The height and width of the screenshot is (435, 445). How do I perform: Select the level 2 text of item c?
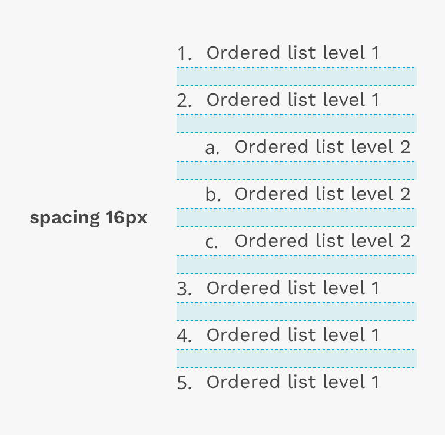[x=322, y=241]
